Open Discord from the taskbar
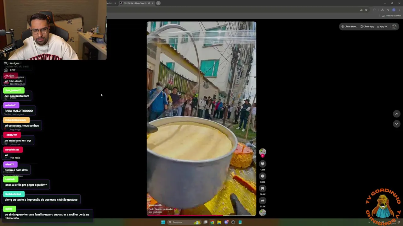The image size is (403, 226). tap(226, 222)
